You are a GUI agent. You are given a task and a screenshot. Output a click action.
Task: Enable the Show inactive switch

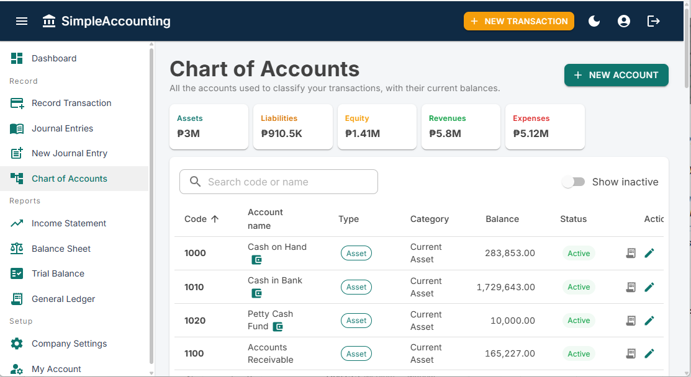point(573,182)
